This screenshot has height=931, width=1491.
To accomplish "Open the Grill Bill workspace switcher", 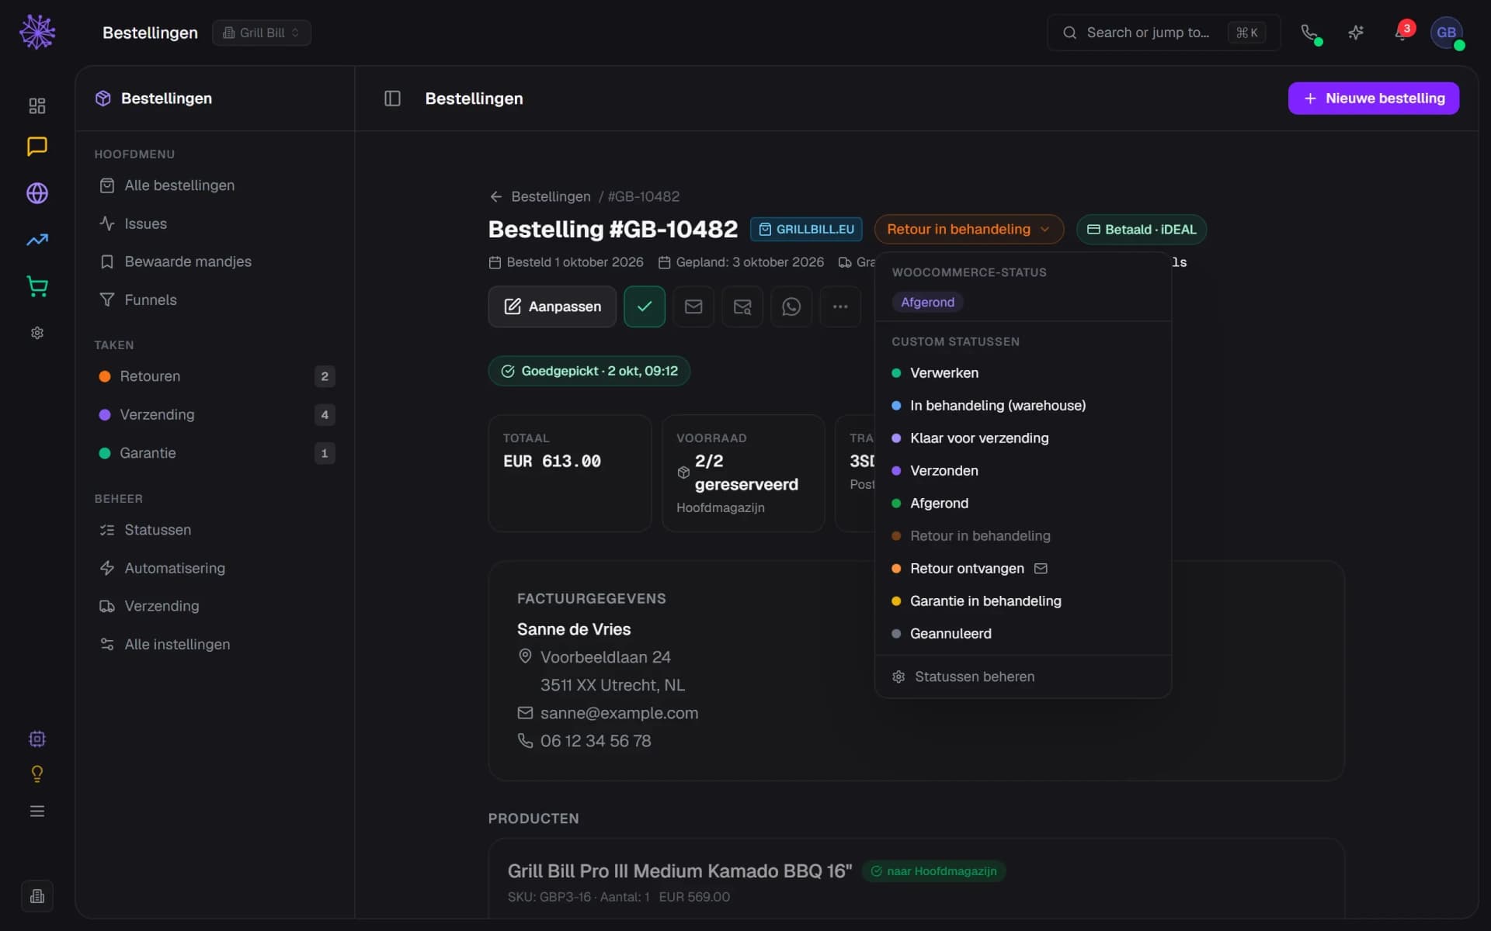I will (262, 33).
